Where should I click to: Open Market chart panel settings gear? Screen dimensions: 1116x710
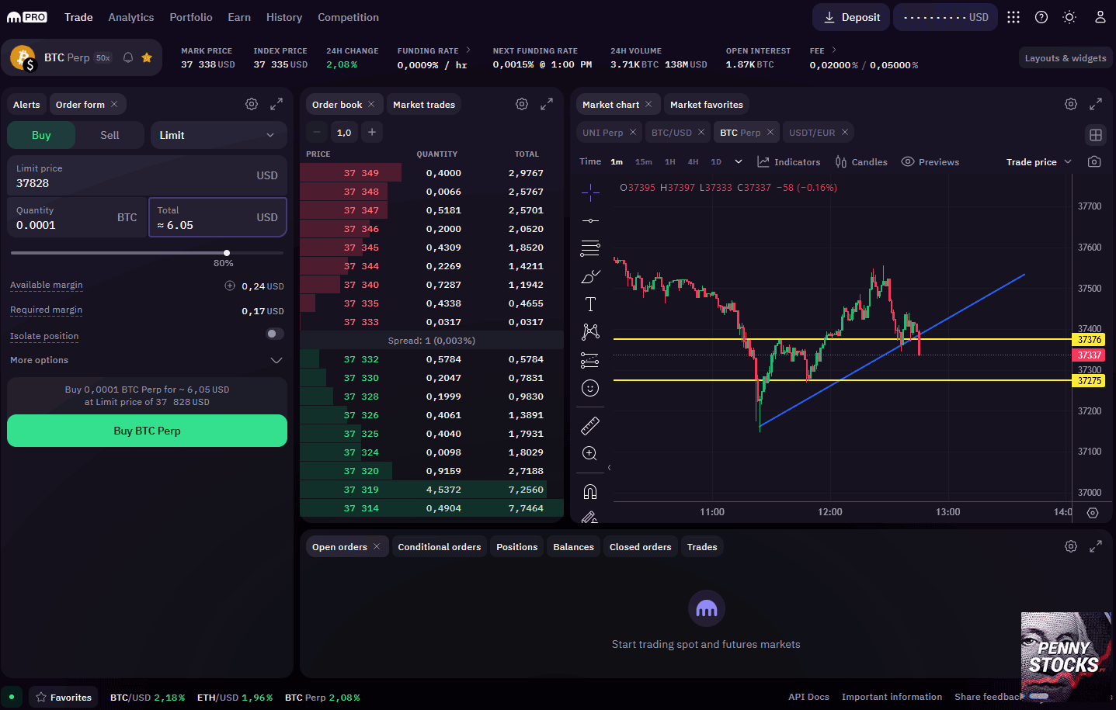1071,104
